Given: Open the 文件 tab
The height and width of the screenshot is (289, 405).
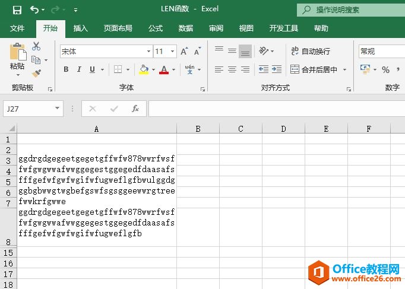Looking at the screenshot, I should (x=17, y=28).
